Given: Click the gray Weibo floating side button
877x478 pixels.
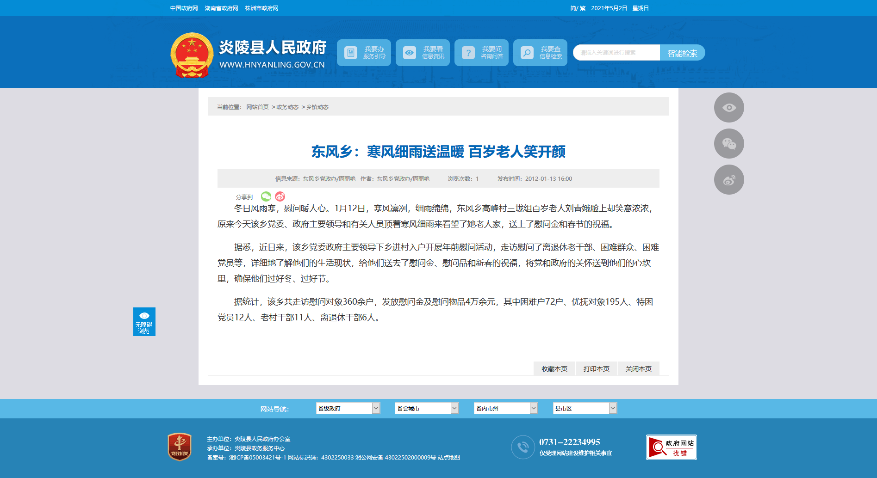Looking at the screenshot, I should pos(729,180).
